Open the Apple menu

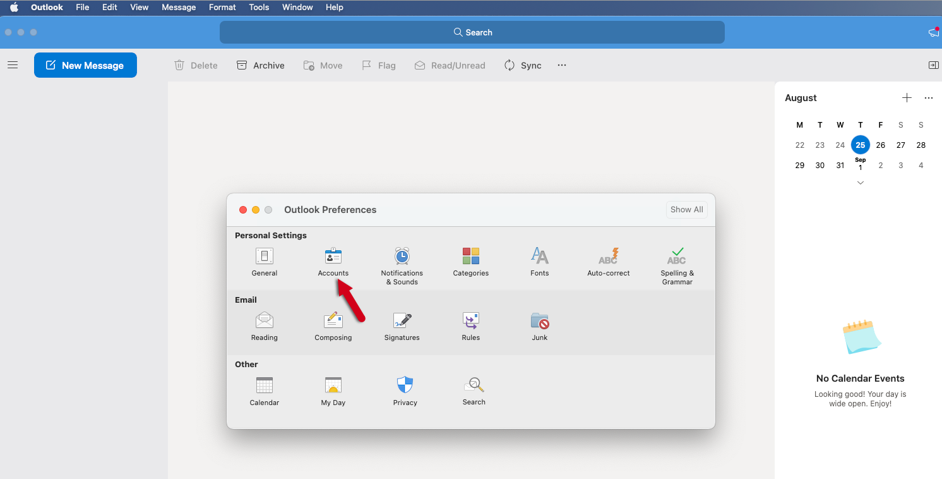pyautogui.click(x=14, y=7)
